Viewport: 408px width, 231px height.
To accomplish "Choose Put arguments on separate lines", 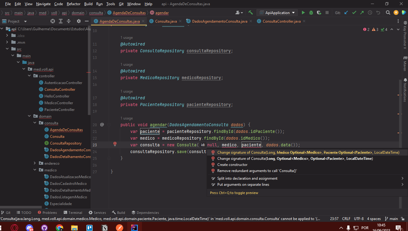I will [x=243, y=185].
